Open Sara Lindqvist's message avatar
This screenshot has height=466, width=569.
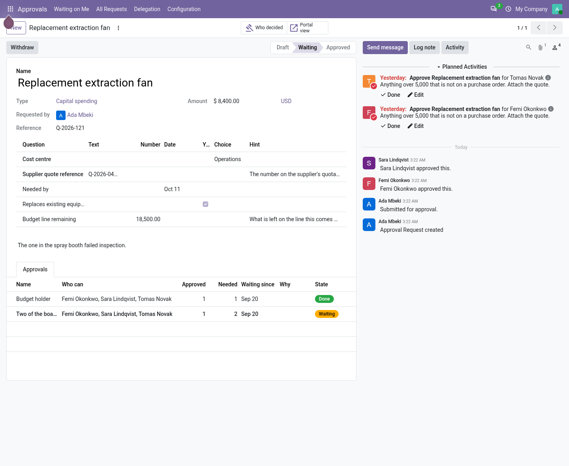coord(369,163)
